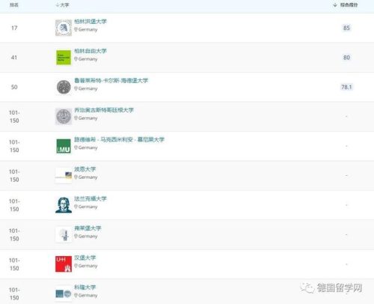Click the rank number 50

(x=14, y=87)
